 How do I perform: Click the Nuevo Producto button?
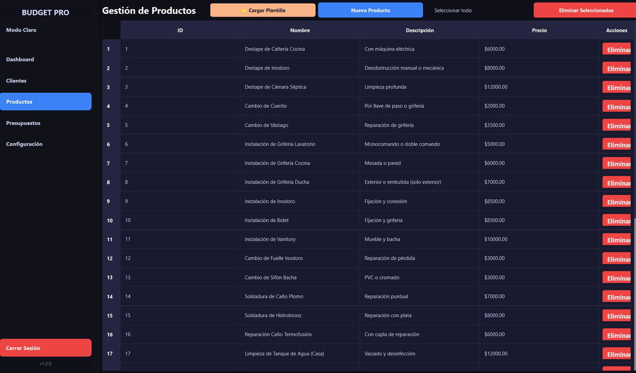pos(370,10)
